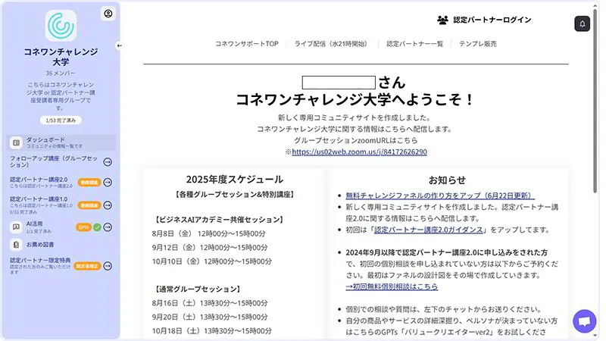Expand フォローアップ講座 arrow button
This screenshot has height=341, width=606.
[108, 162]
